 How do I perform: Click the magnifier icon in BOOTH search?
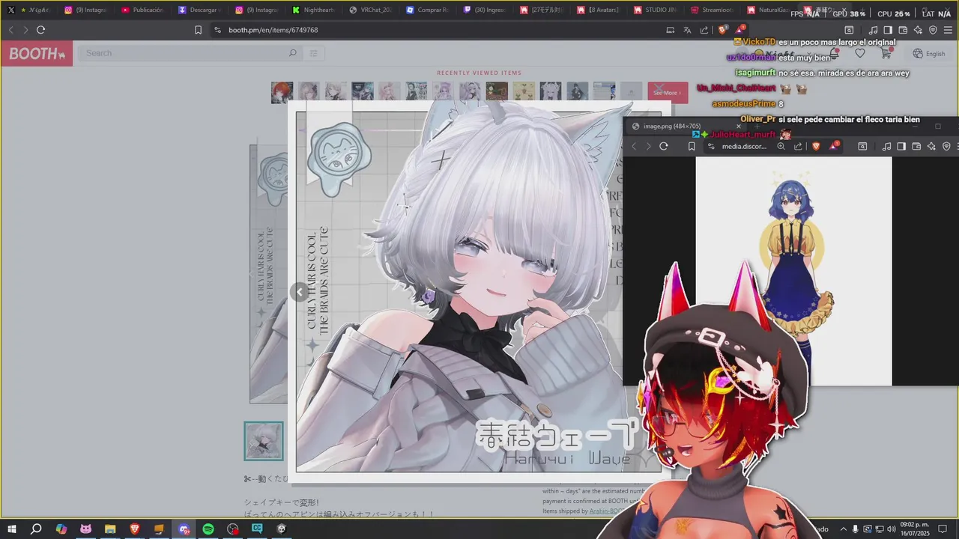[x=292, y=53]
